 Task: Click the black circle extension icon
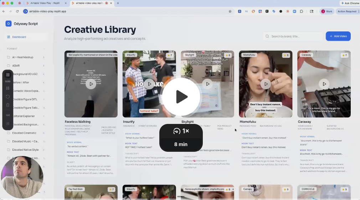tap(281, 11)
